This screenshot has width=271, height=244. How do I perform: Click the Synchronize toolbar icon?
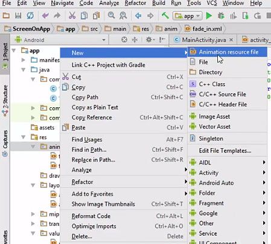pyautogui.click(x=30, y=16)
